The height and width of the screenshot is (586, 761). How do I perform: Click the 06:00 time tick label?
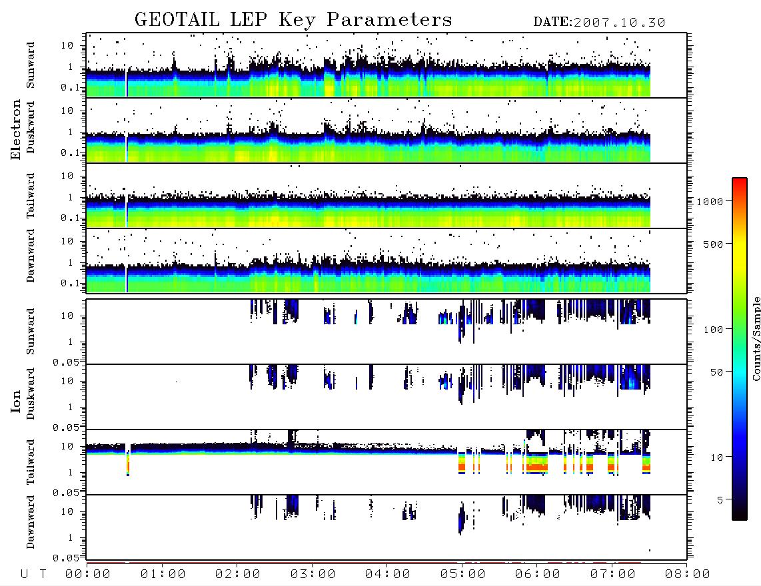tap(538, 575)
